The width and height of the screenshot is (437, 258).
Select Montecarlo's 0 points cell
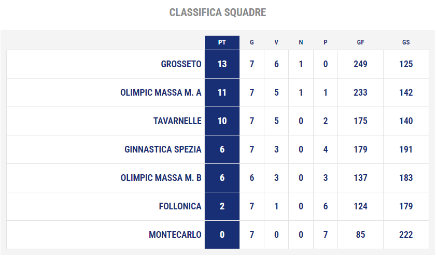tap(222, 235)
